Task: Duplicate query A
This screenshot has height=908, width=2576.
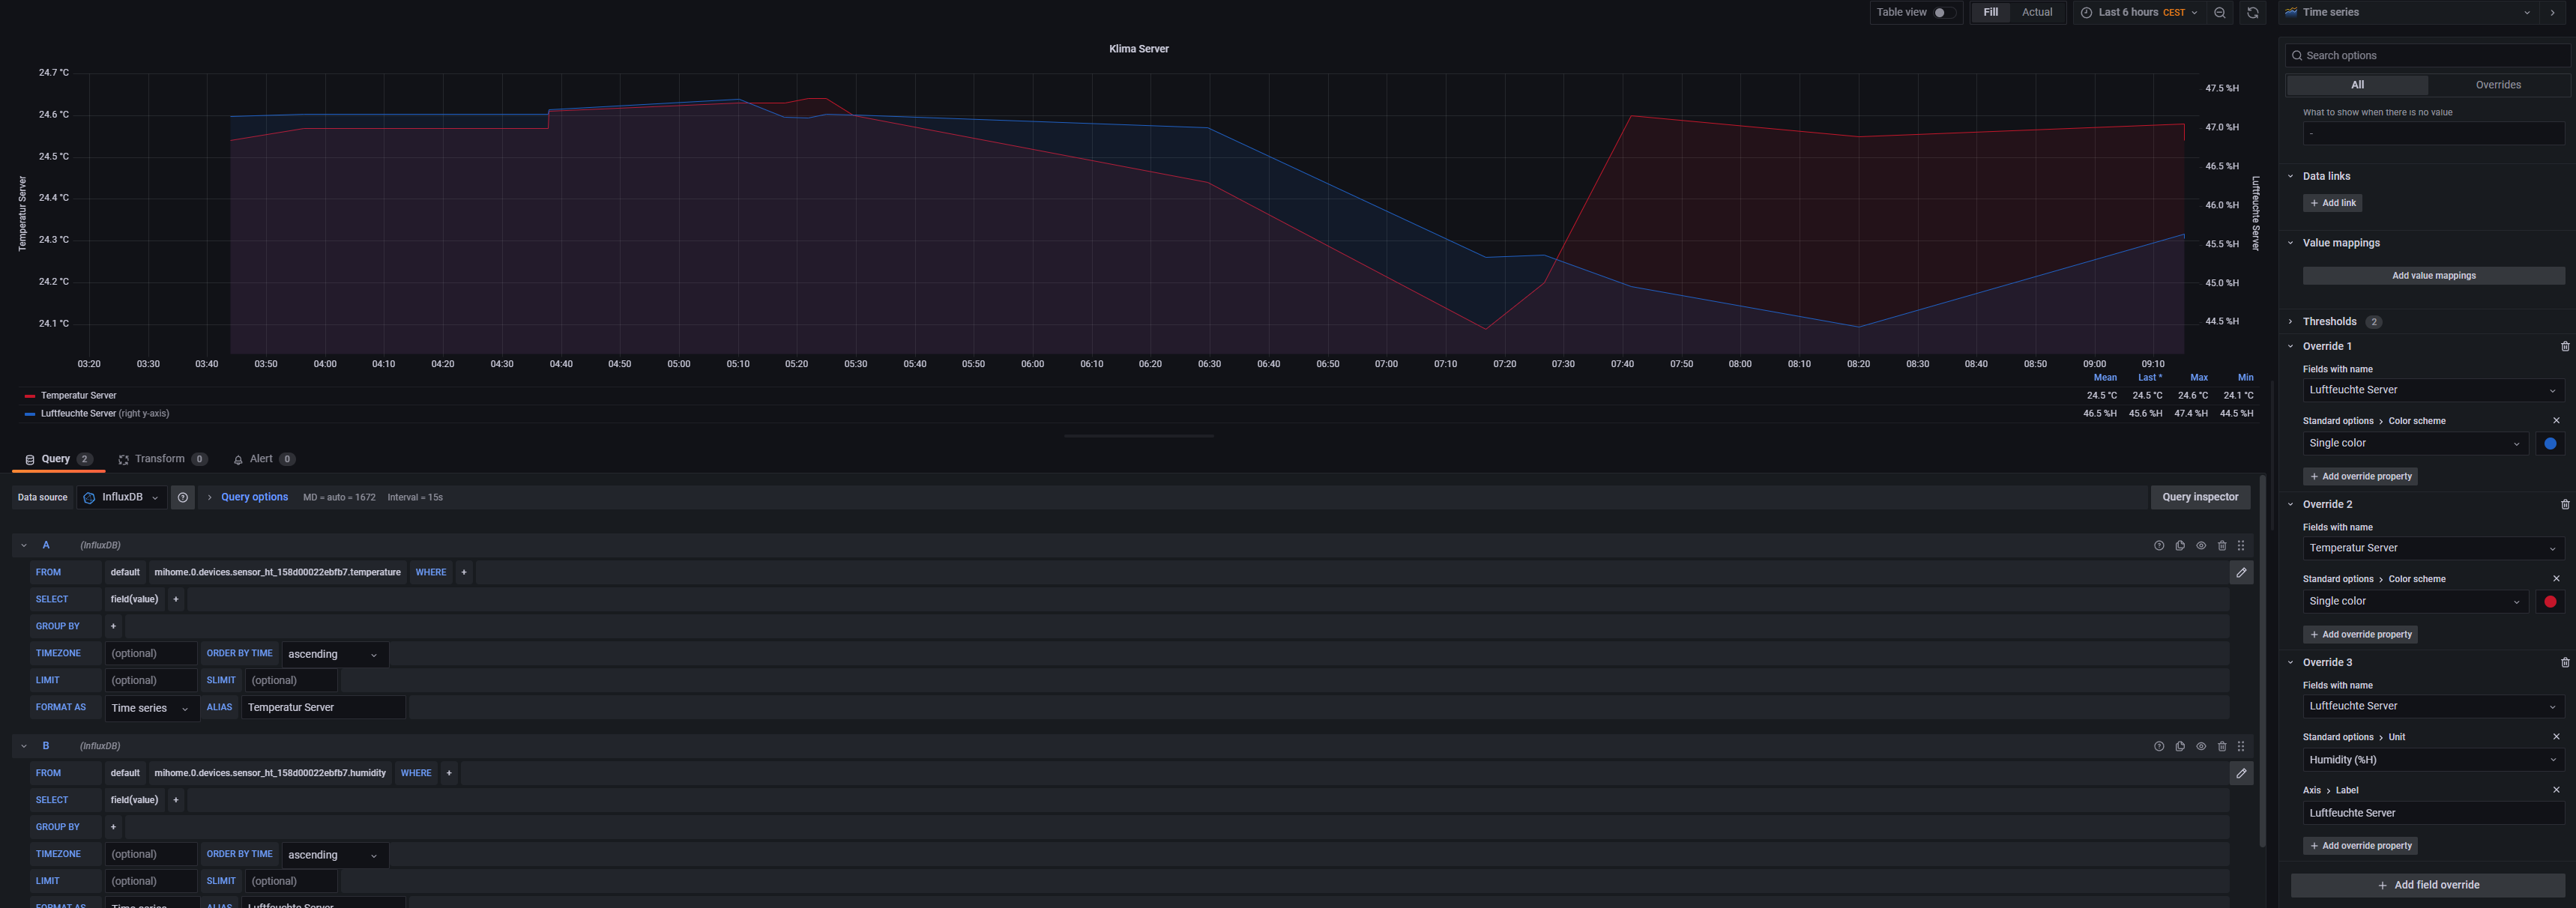Action: [x=2180, y=546]
